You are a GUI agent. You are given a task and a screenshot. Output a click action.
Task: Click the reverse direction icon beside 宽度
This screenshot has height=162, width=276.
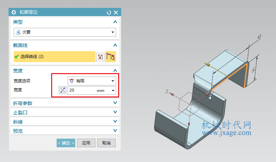click(62, 90)
